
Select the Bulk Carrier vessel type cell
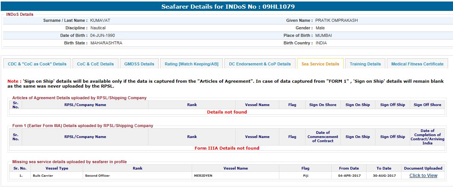43,176
